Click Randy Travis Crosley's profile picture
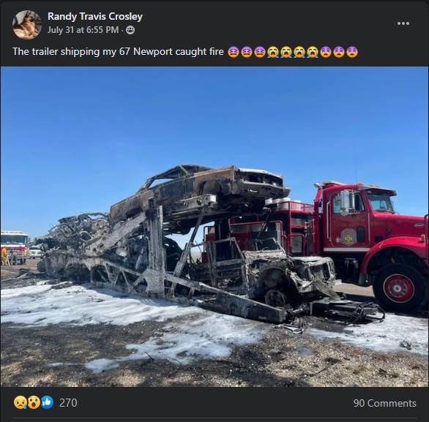The width and height of the screenshot is (429, 422). coord(27,25)
